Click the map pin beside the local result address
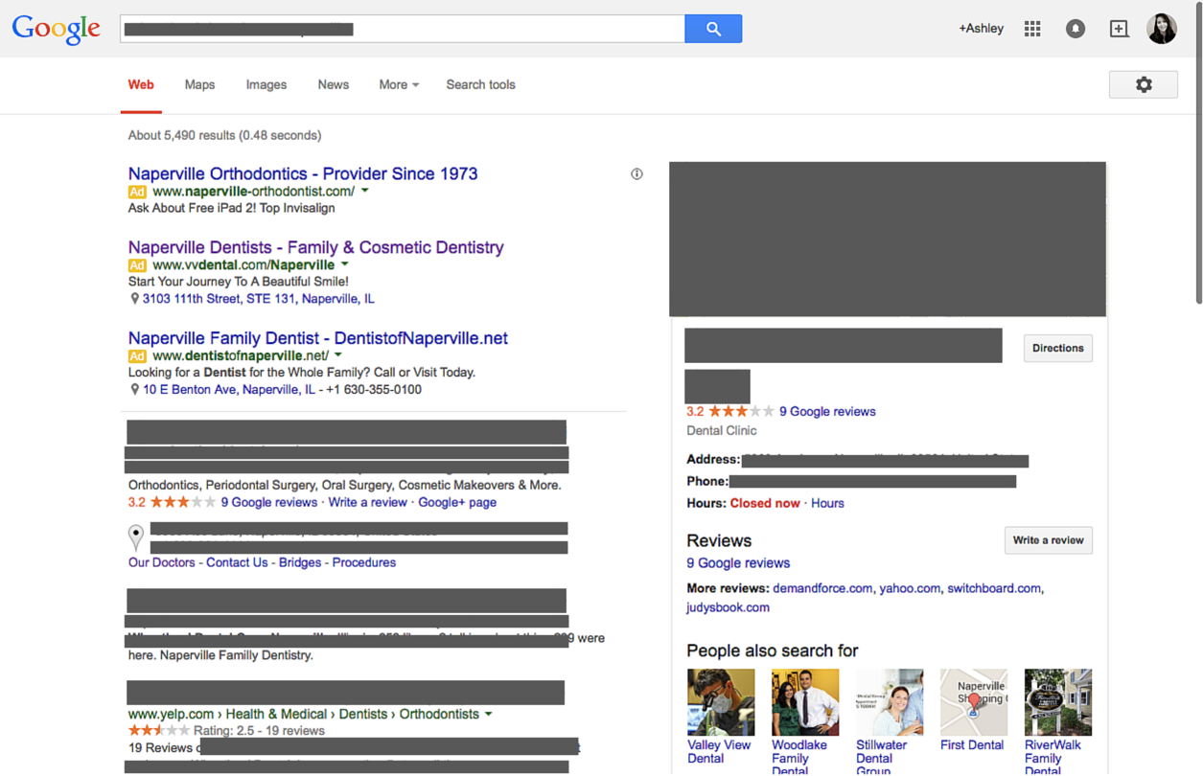The image size is (1203, 776). (x=136, y=536)
